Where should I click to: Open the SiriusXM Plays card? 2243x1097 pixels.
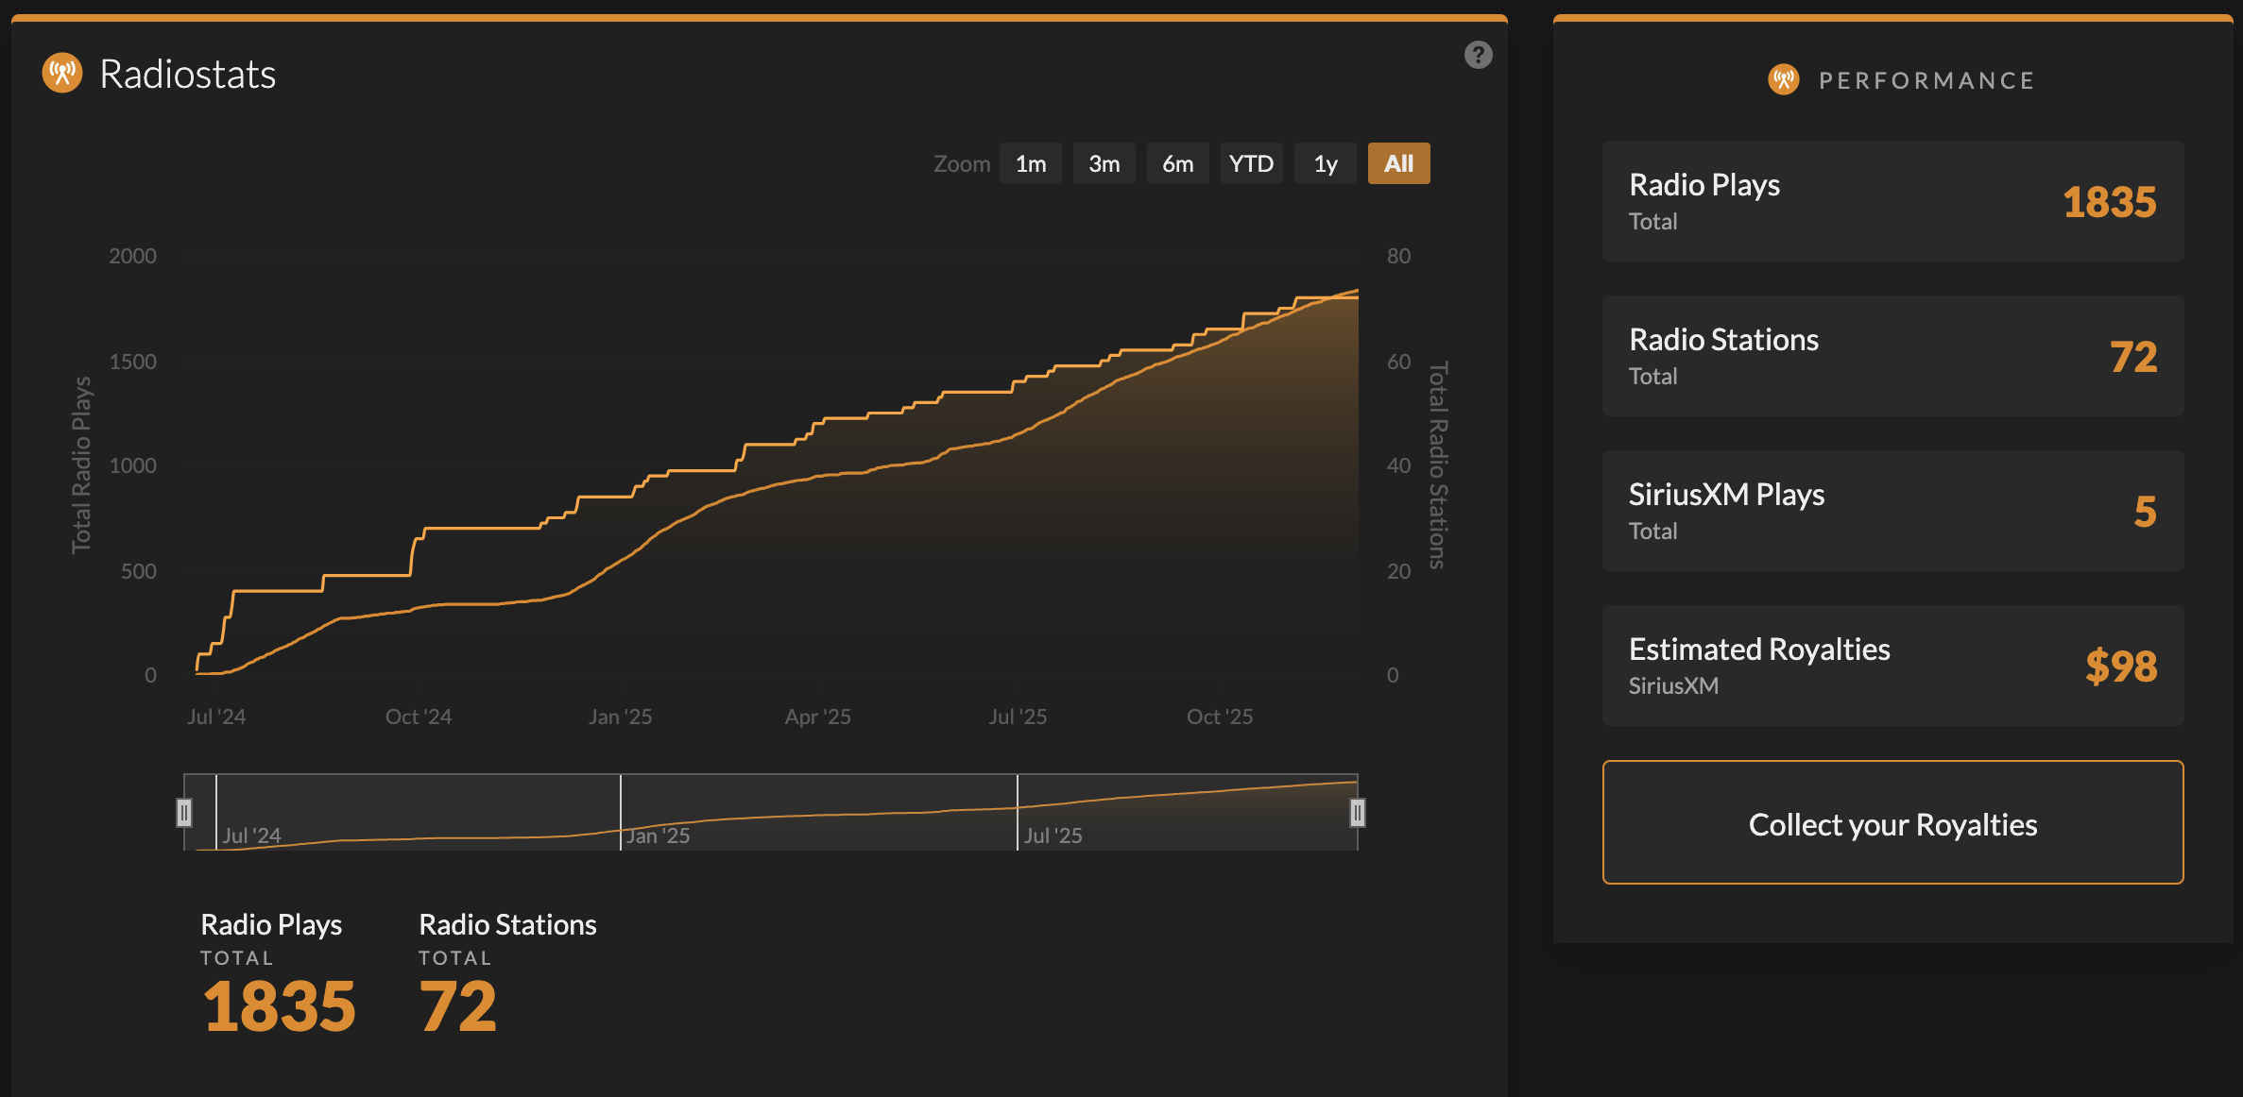(x=1892, y=511)
